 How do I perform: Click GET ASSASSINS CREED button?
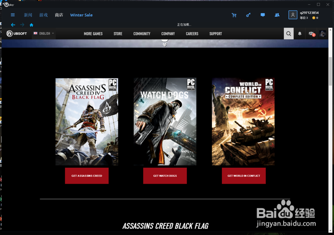point(87,176)
